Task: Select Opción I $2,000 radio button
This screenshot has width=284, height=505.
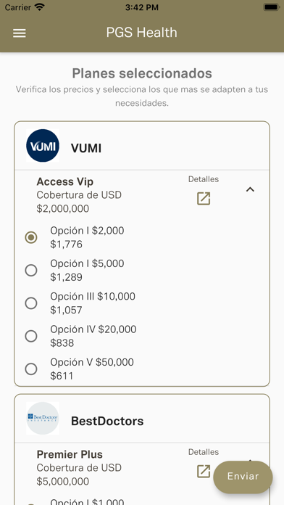Action: pyautogui.click(x=31, y=238)
